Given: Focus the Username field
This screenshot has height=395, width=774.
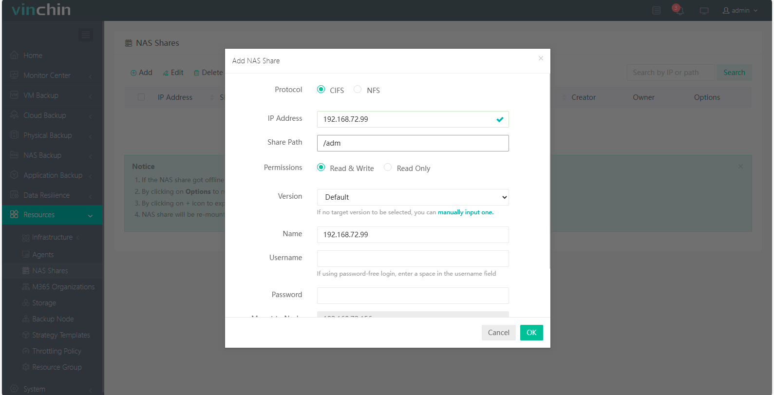Looking at the screenshot, I should point(413,259).
